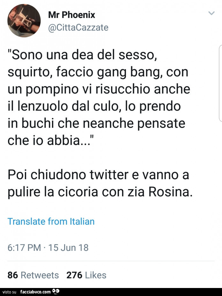The width and height of the screenshot is (222, 296).
Task: Open the facciabuco.com watermark link
Action: coord(35,292)
